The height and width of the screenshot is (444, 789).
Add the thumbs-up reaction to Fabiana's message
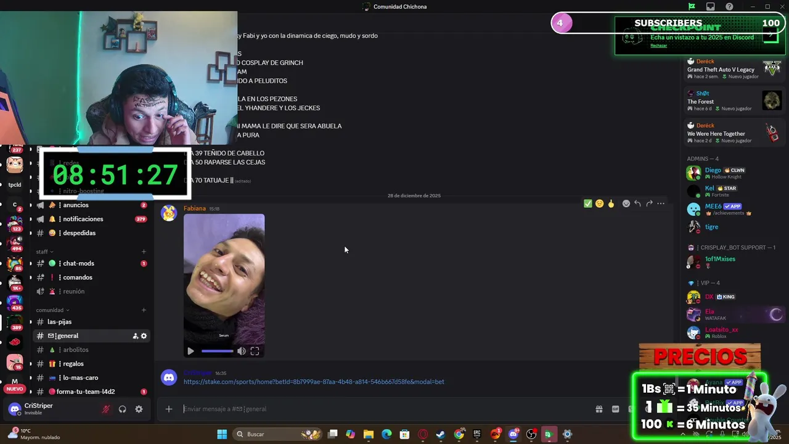611,203
